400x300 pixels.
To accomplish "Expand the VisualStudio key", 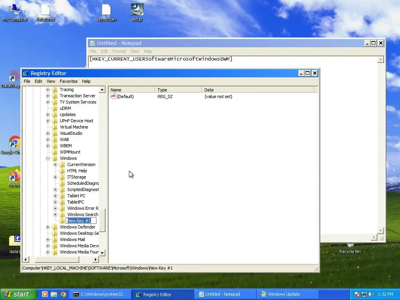I will click(48, 133).
